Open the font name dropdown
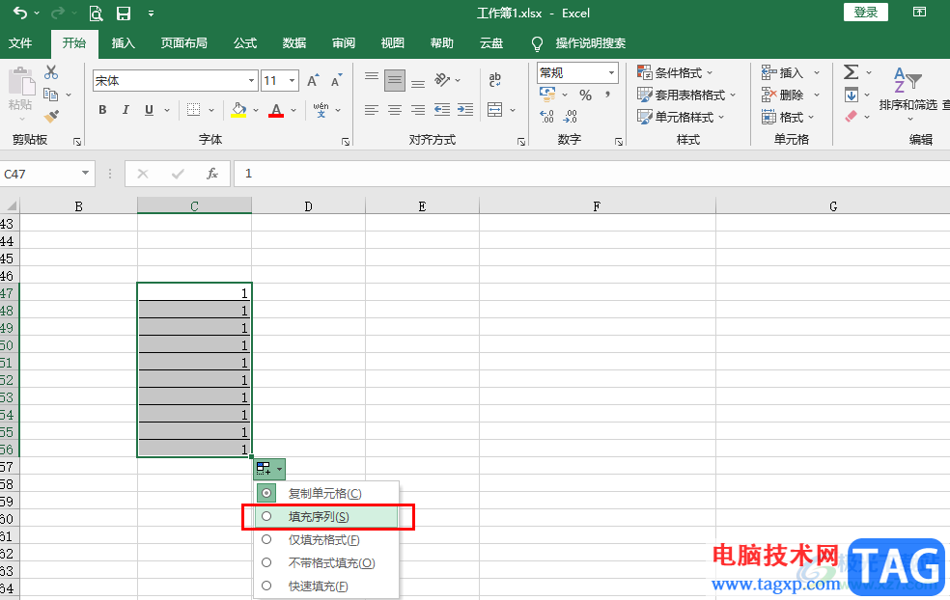This screenshot has width=950, height=600. click(251, 80)
